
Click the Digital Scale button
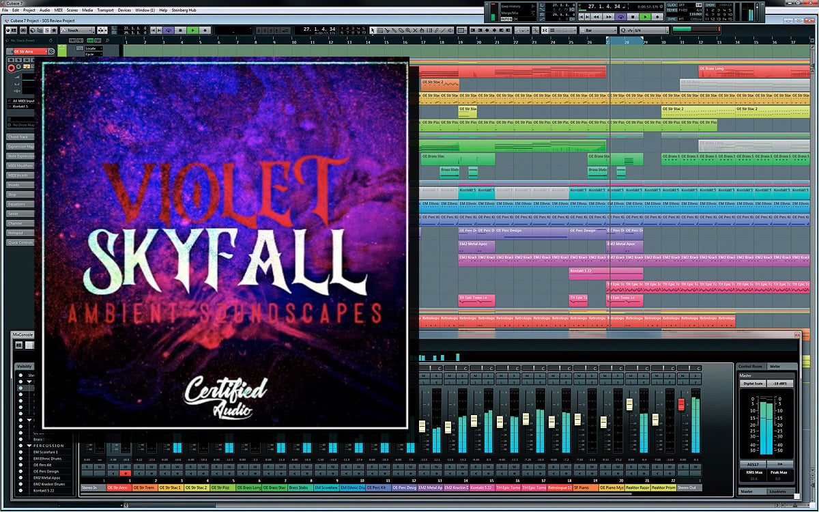coord(753,384)
